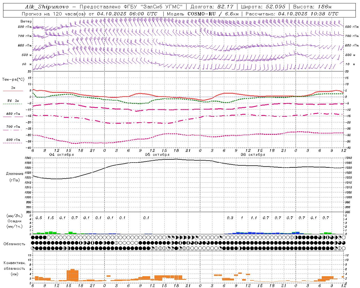
Task: Click the 1.5 precipitation value
Action: [51, 218]
